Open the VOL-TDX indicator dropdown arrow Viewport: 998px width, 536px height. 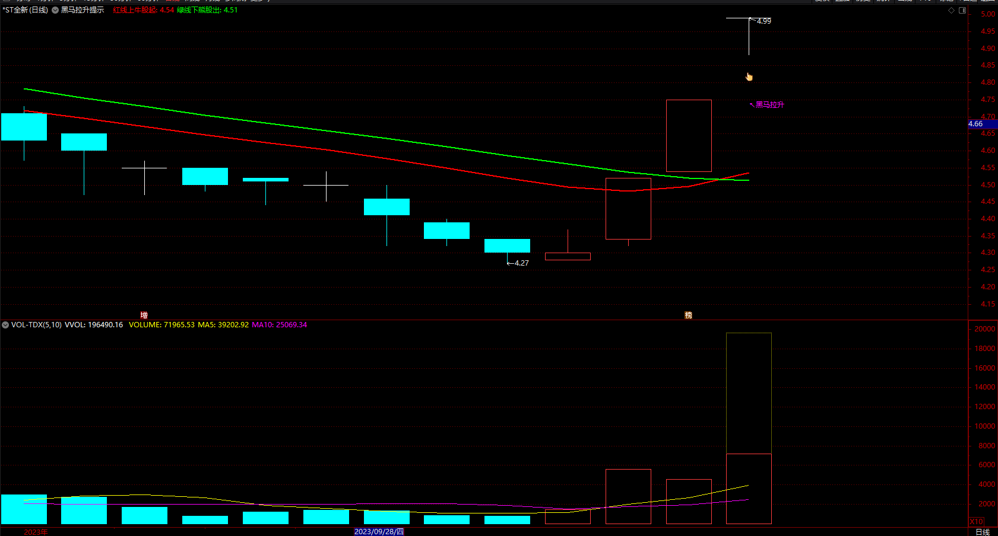tap(5, 325)
